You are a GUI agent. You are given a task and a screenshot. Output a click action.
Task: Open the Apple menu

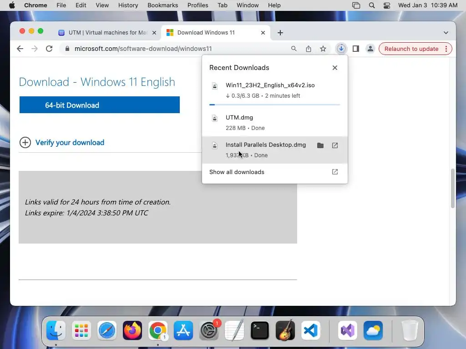pos(12,5)
